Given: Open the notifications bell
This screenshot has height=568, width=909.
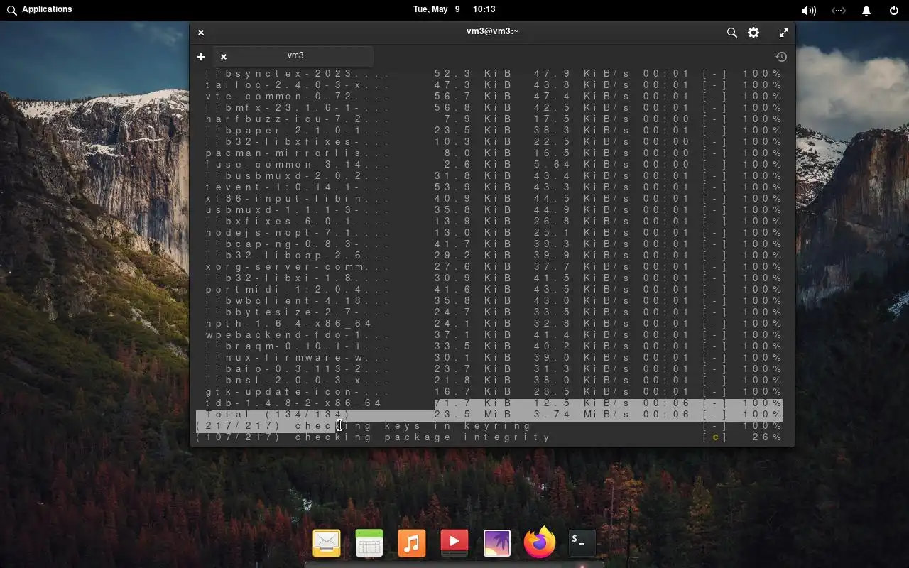Looking at the screenshot, I should click(866, 11).
